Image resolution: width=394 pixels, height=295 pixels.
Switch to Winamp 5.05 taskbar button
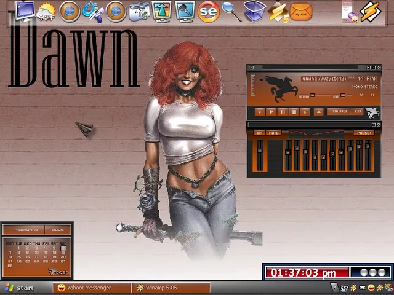171,288
